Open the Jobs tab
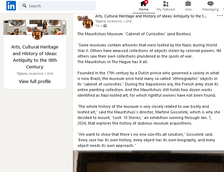Viewport: 224px width, 172px height. click(x=188, y=6)
